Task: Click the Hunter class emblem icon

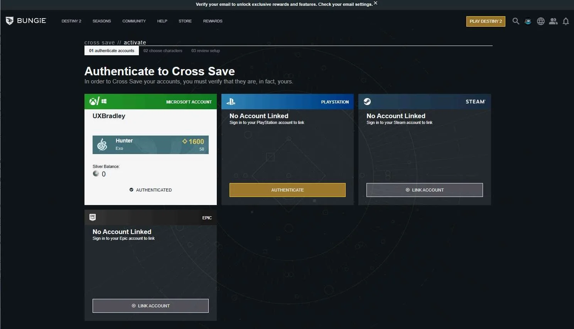Action: [x=102, y=145]
